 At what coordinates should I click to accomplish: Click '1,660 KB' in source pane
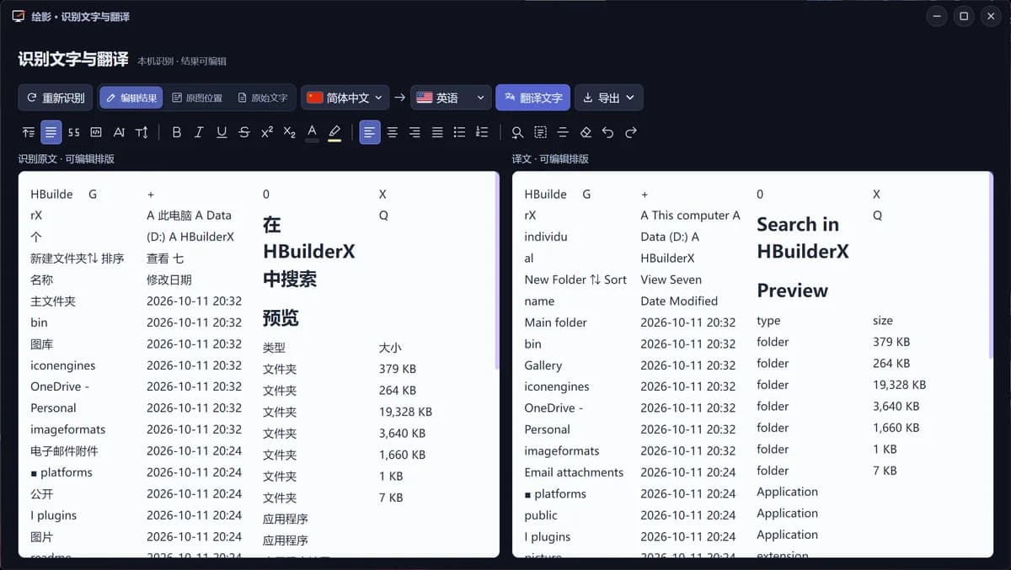pos(402,455)
